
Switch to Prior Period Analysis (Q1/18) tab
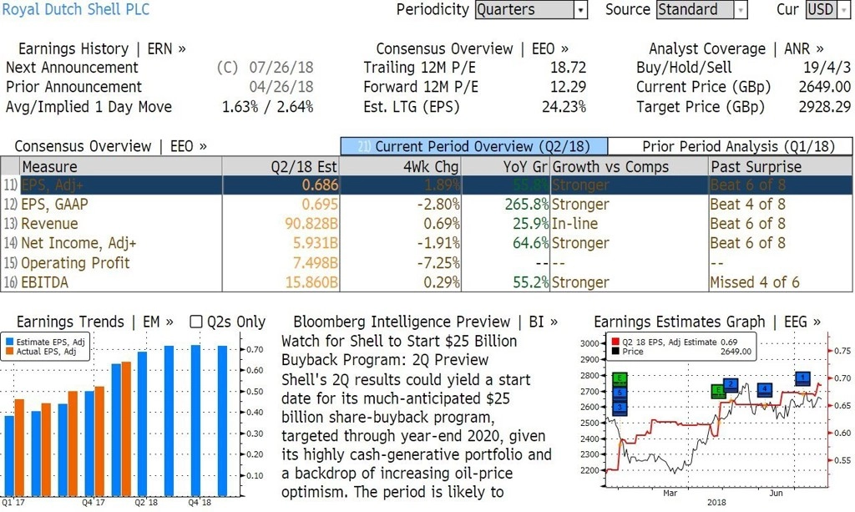point(730,146)
